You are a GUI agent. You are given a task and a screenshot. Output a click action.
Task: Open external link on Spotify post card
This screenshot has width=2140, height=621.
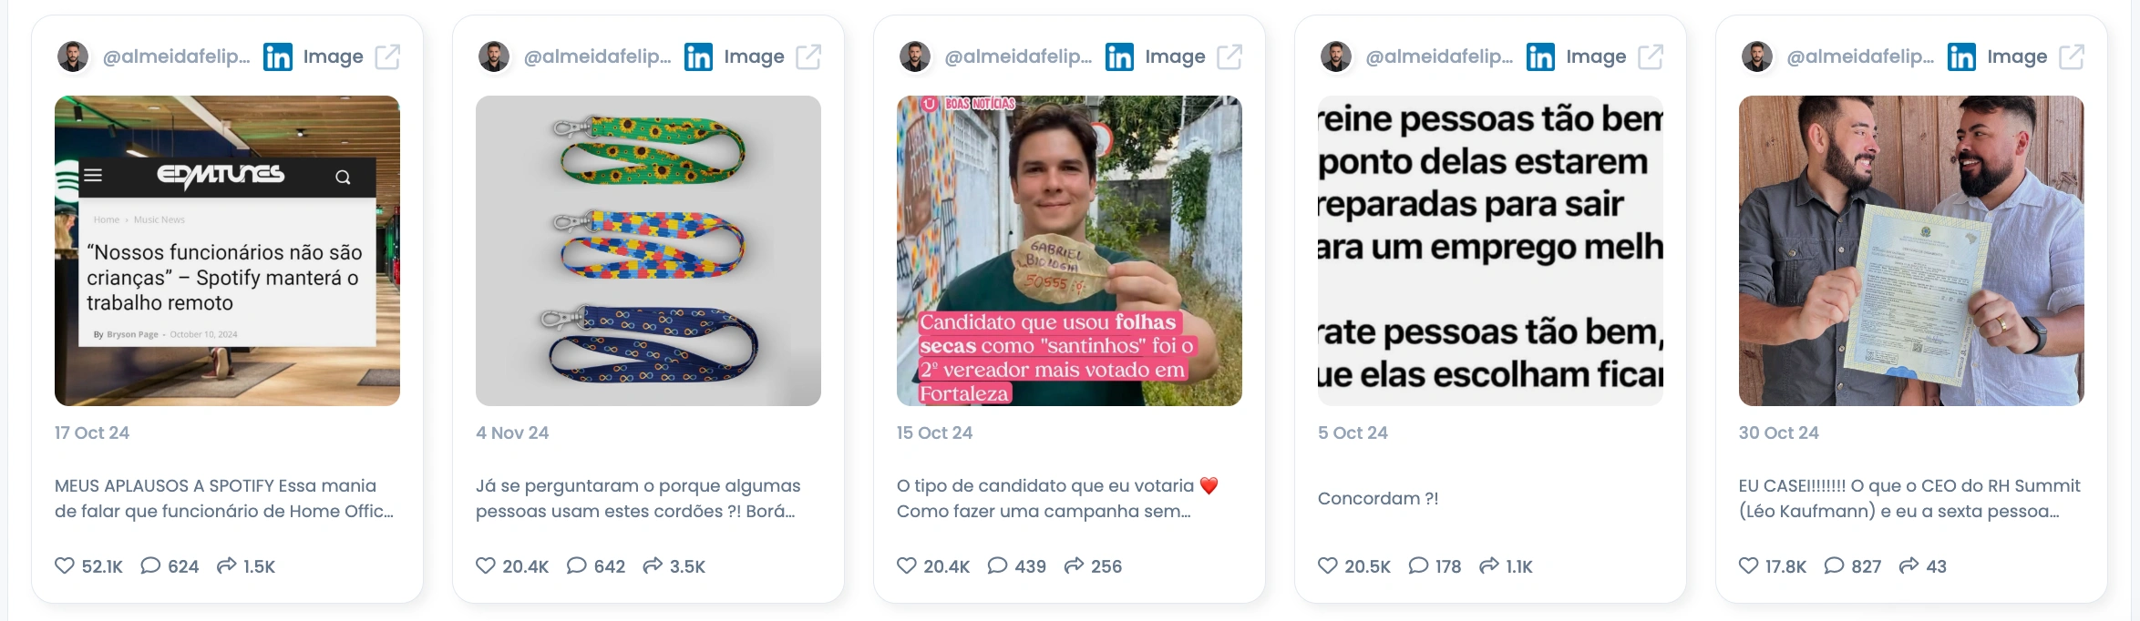[387, 56]
